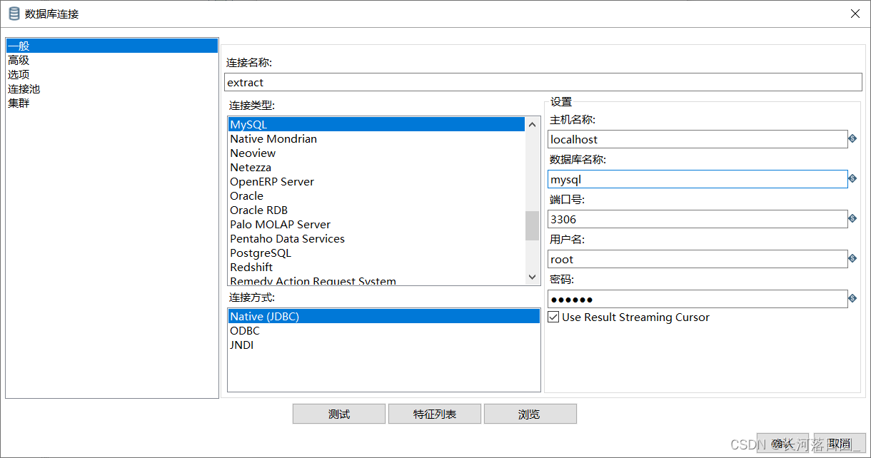Click the connection name field showing extract
Image resolution: width=871 pixels, height=458 pixels.
tap(543, 81)
